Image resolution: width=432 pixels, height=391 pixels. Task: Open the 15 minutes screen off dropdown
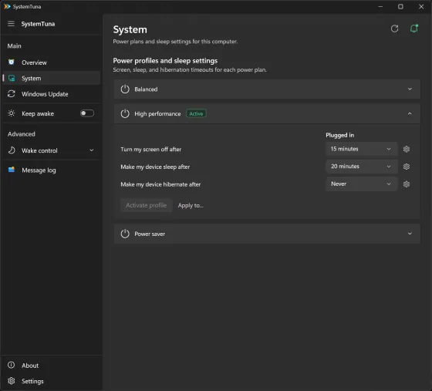click(x=362, y=149)
